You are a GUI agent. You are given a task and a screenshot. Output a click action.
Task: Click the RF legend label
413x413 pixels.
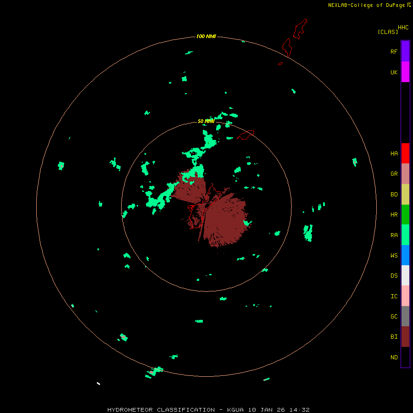point(394,51)
